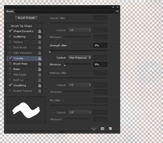Click the panel resize grip at bottom
Image resolution: width=163 pixels, height=143 pixels.
62,132
